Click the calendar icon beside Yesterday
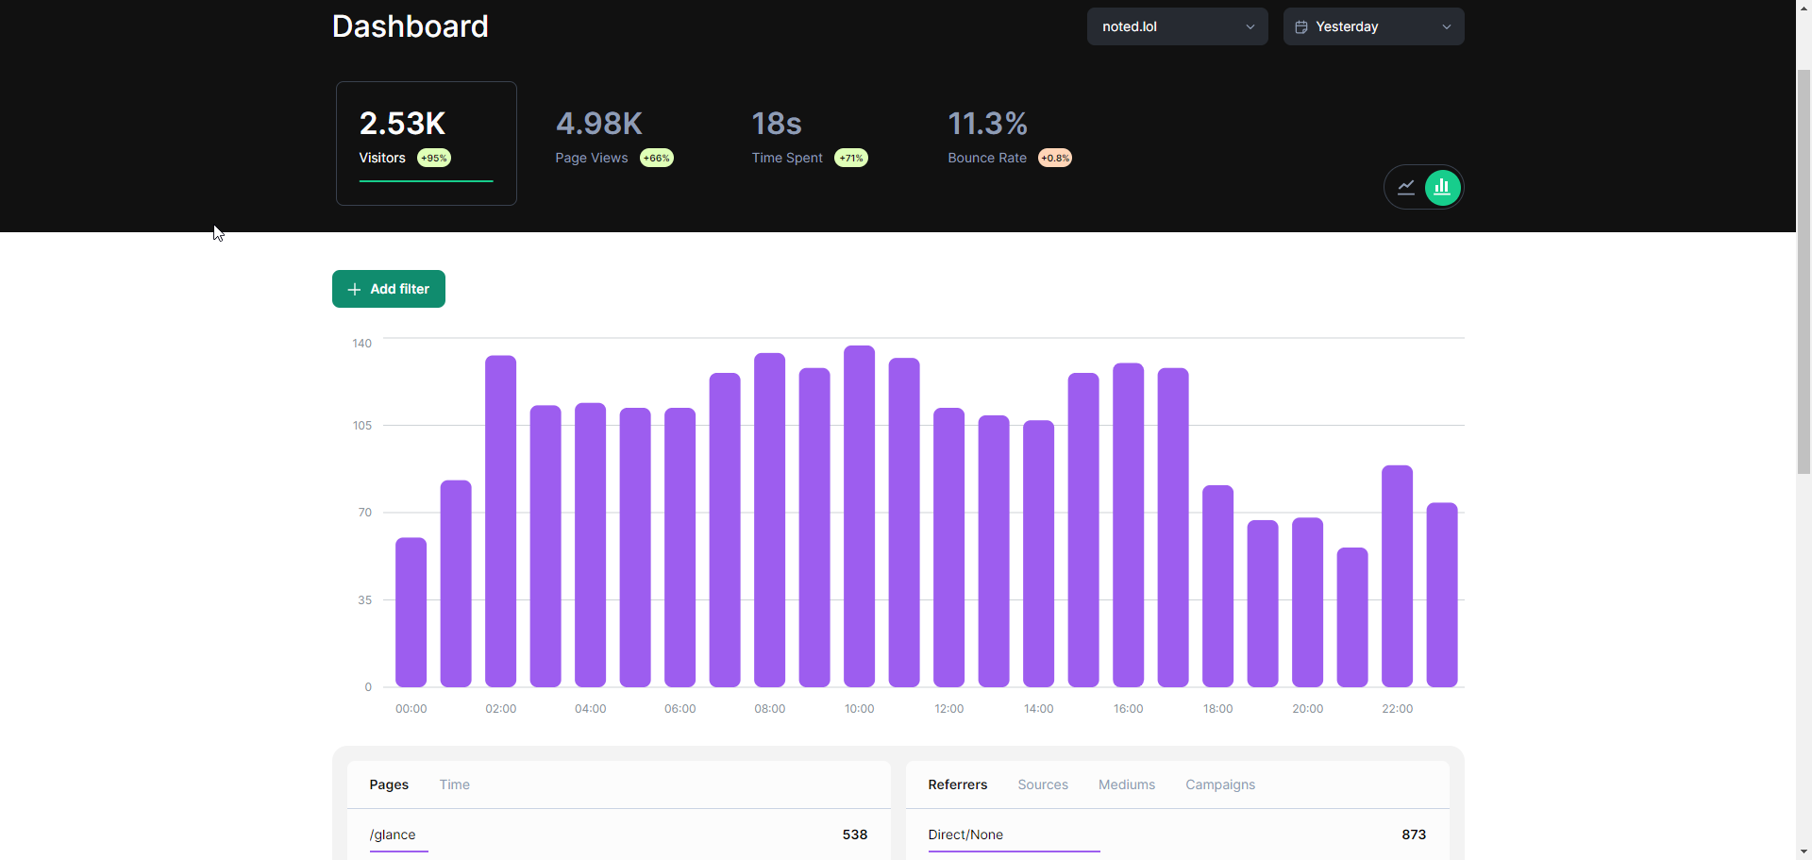The width and height of the screenshot is (1812, 860). (x=1301, y=27)
